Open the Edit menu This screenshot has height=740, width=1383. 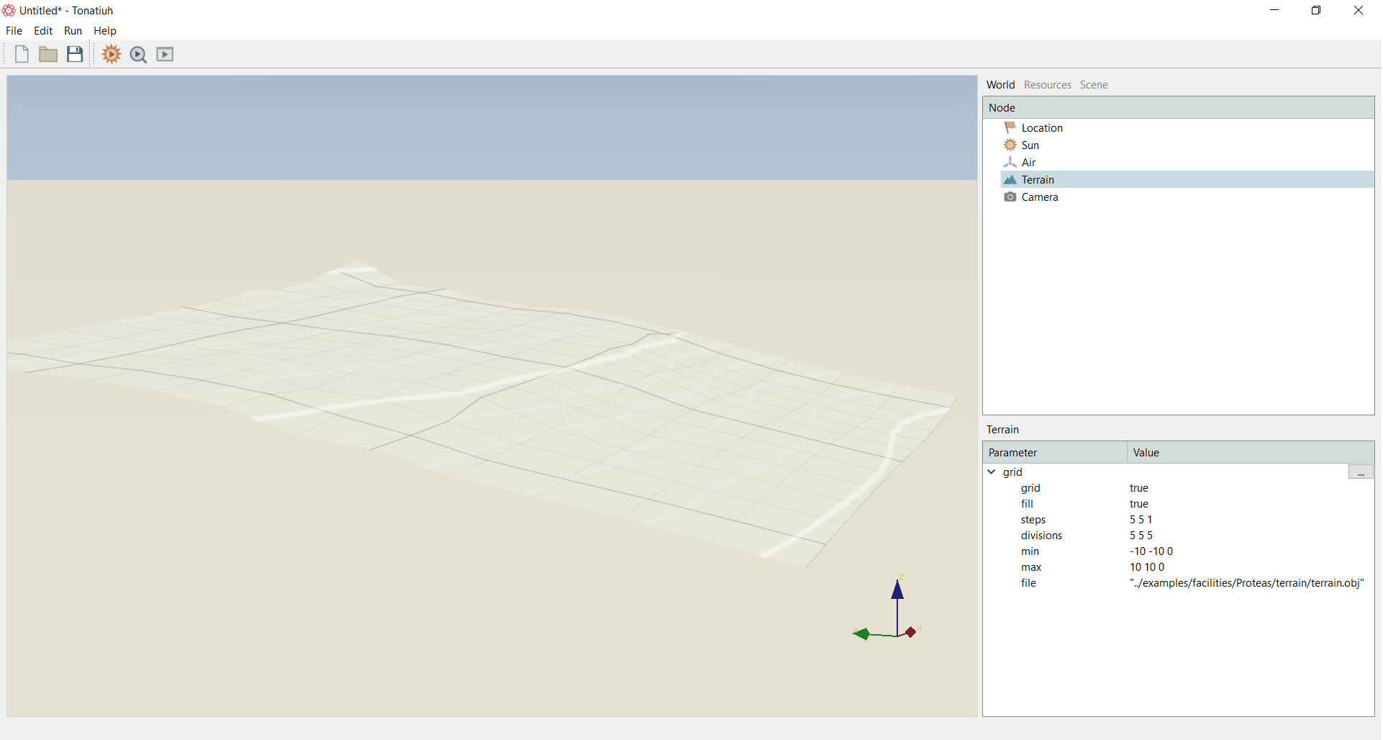(43, 31)
